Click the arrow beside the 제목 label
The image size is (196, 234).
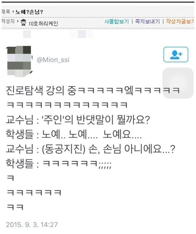[13, 12]
